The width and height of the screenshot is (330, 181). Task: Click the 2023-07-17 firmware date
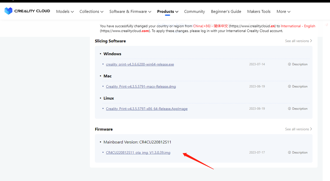coord(257,152)
